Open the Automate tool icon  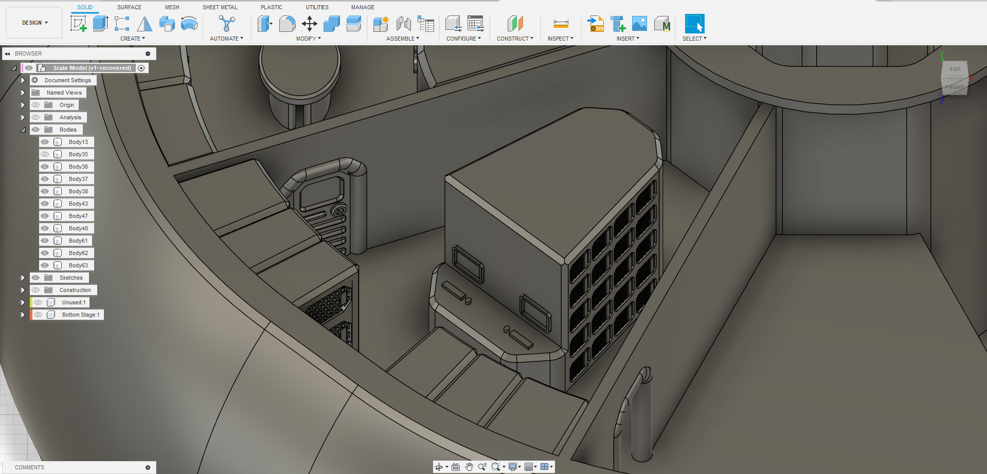click(226, 24)
